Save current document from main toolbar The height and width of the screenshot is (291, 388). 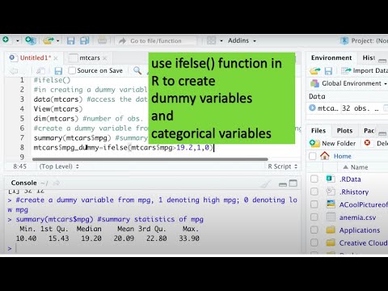tap(70, 40)
